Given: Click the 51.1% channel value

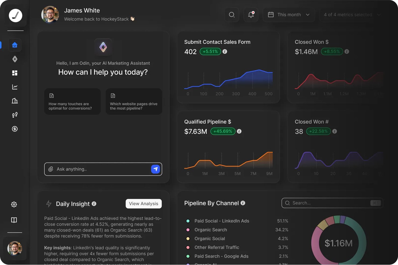Looking at the screenshot, I should (283, 221).
